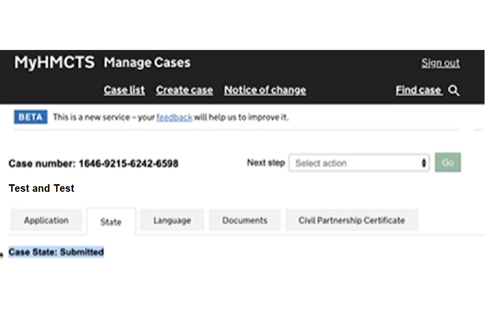Click the Find case link
The image size is (485, 323).
[418, 90]
